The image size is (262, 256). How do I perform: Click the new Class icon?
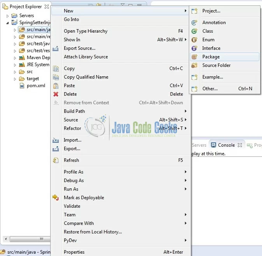[x=194, y=31]
